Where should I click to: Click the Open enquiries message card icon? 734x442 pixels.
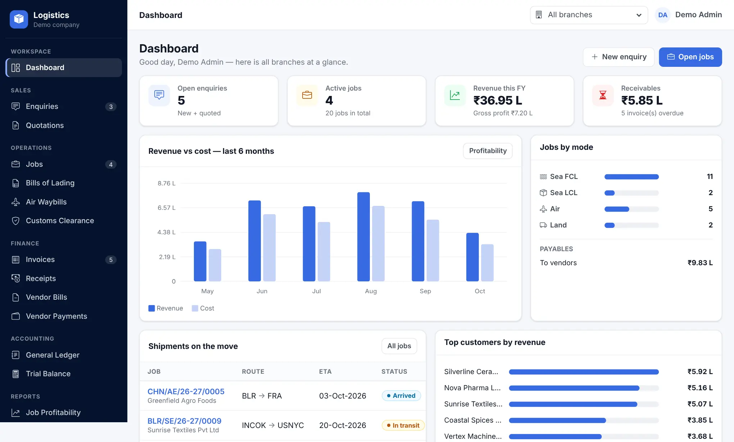(159, 95)
